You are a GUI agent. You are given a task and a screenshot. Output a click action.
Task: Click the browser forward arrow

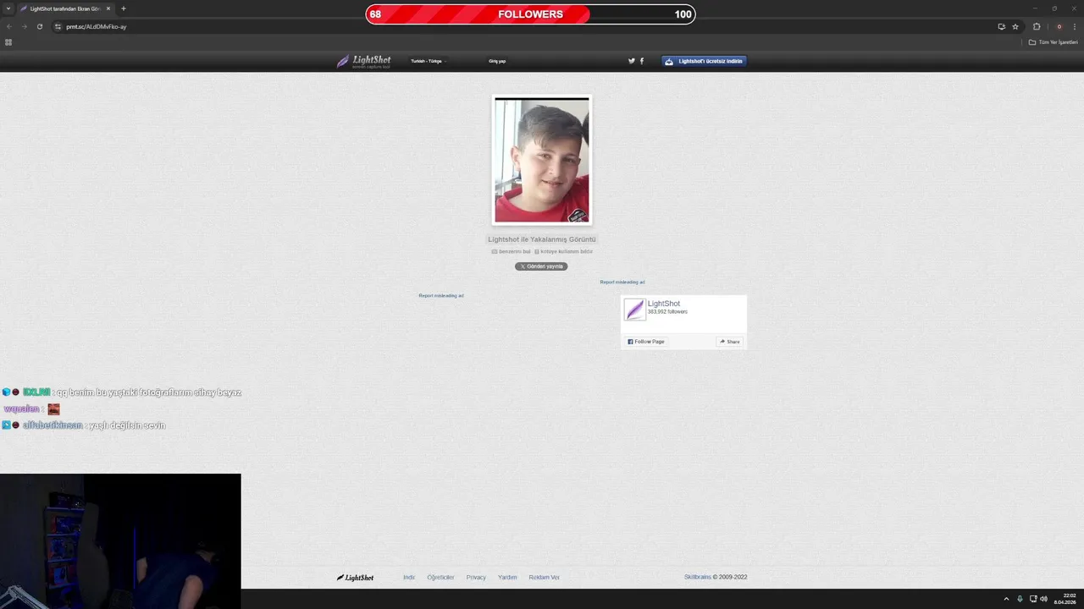click(x=24, y=26)
